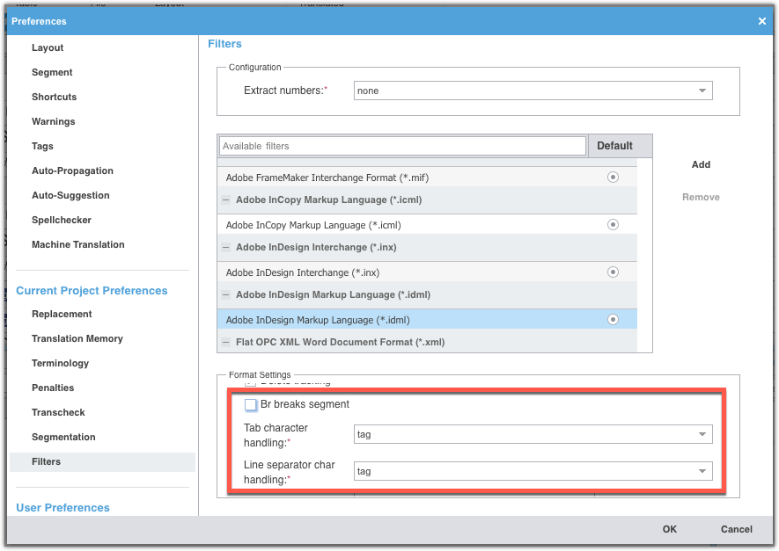Collapse Flat OPC XML Word group

point(225,342)
